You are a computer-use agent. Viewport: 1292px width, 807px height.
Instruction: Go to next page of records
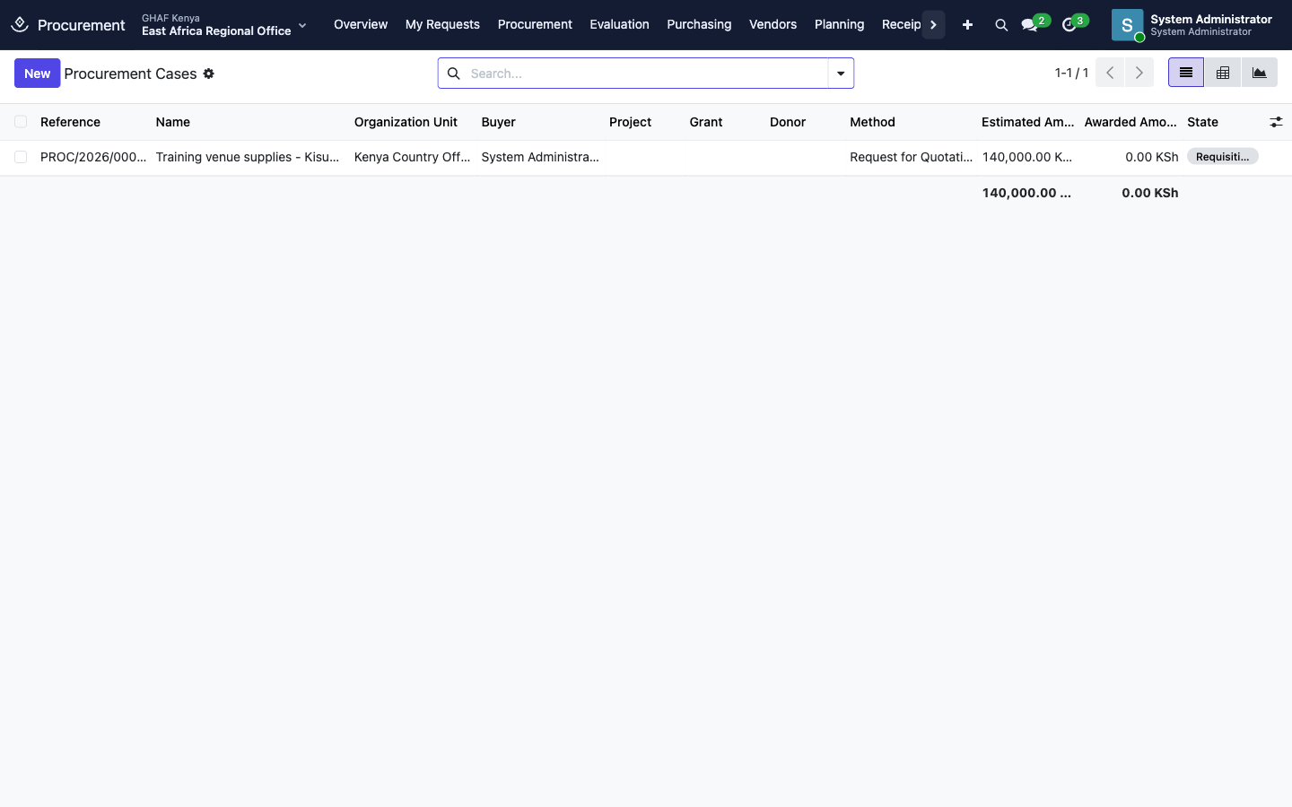(x=1139, y=73)
